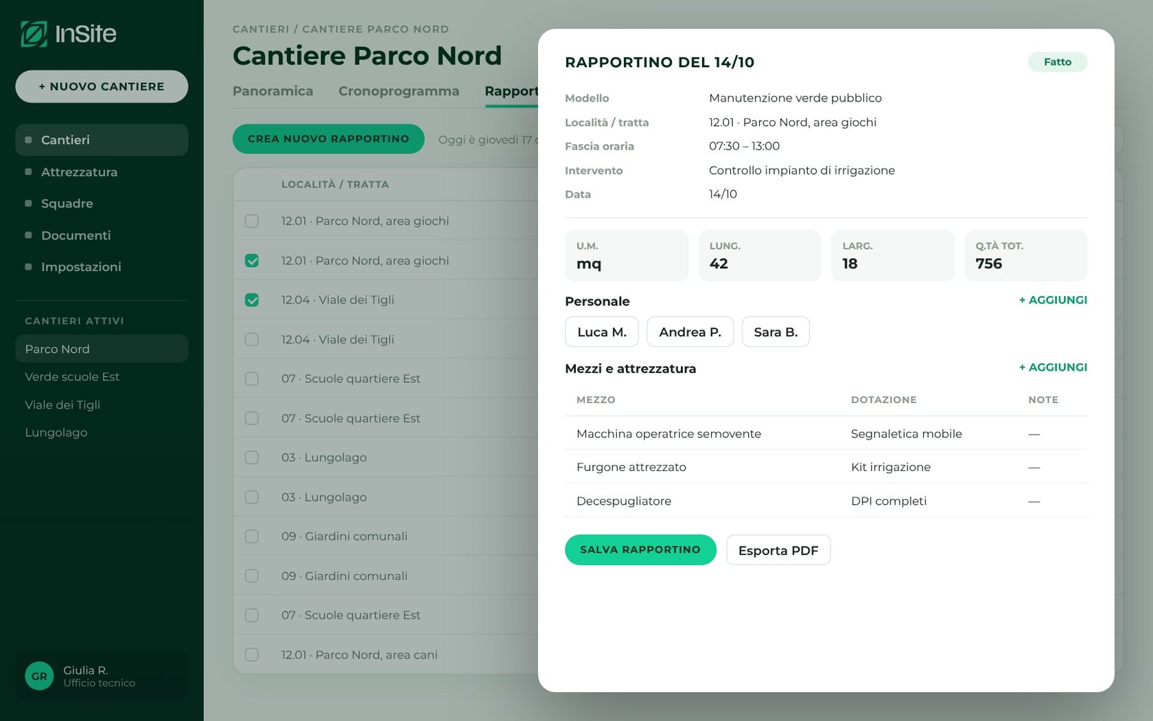Click the Località / Tratta column header

[335, 185]
